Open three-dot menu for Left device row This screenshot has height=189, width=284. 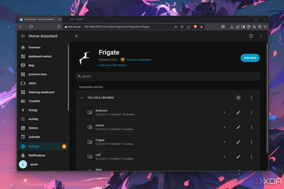(x=251, y=157)
